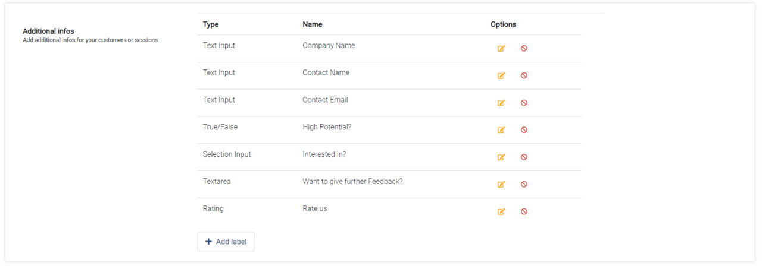The image size is (762, 269).
Task: Edit the High Potential? label
Action: 501,130
